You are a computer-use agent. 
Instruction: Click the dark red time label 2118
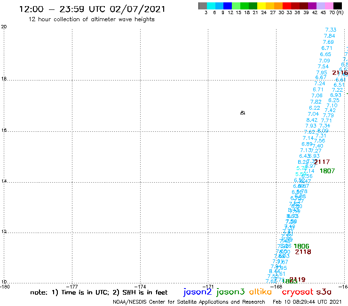click(303, 252)
